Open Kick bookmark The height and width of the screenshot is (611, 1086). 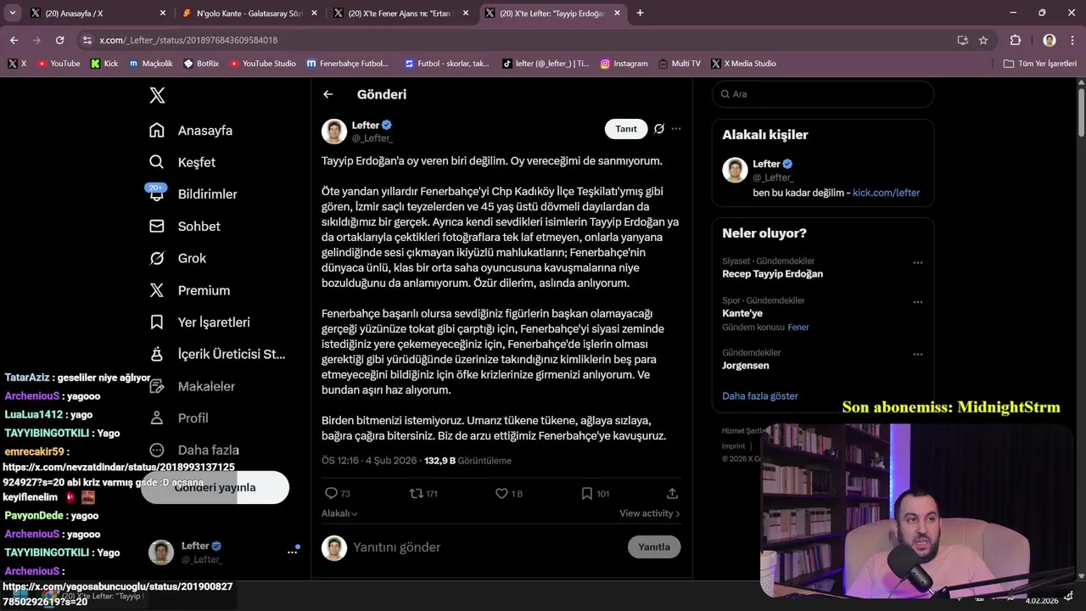pos(104,64)
